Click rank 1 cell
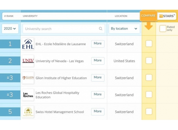Viewport: 178px width, 130px height. pyautogui.click(x=10, y=44)
